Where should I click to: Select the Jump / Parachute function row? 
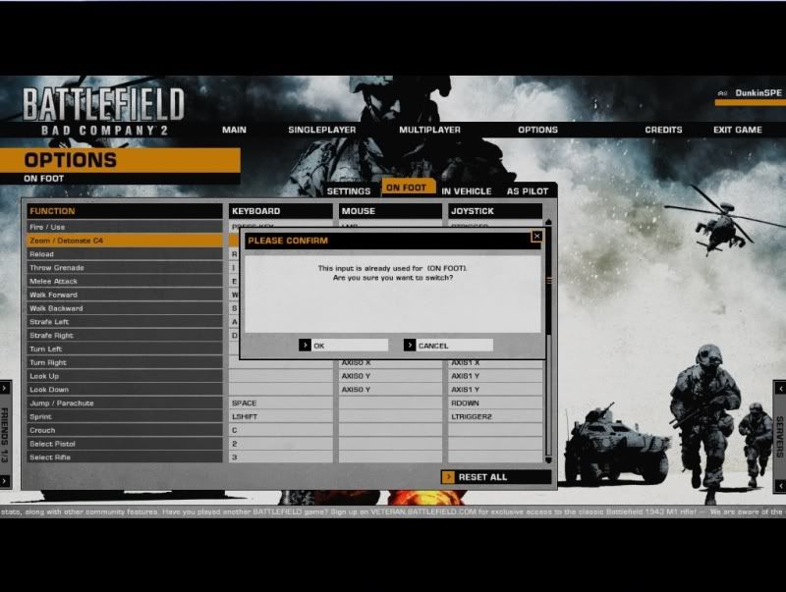[125, 403]
